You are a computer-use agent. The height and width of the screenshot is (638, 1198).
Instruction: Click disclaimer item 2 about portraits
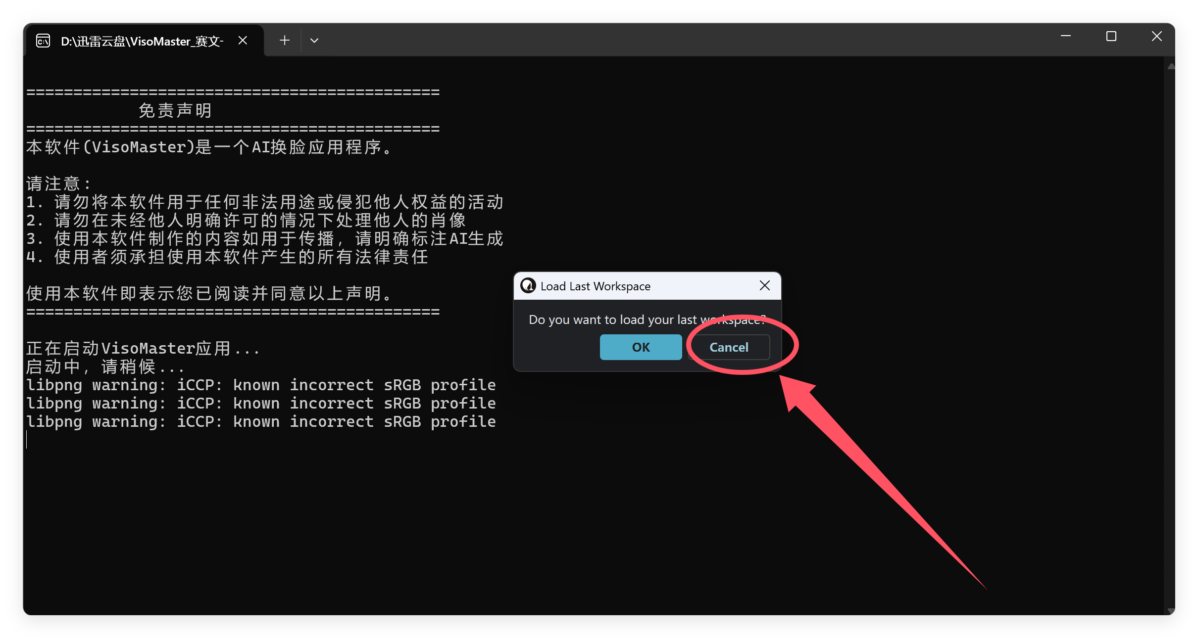click(246, 220)
